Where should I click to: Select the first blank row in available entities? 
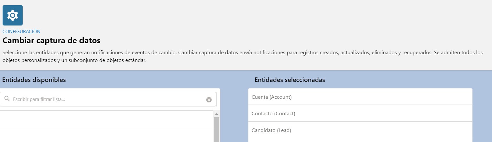(107, 119)
